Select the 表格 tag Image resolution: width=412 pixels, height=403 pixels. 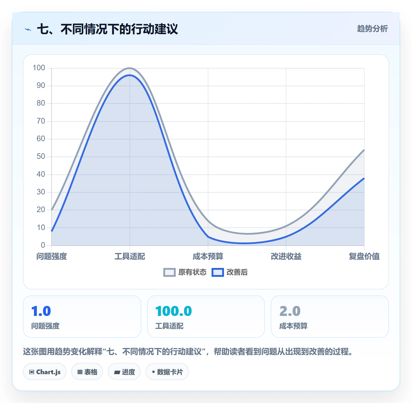[x=87, y=372]
